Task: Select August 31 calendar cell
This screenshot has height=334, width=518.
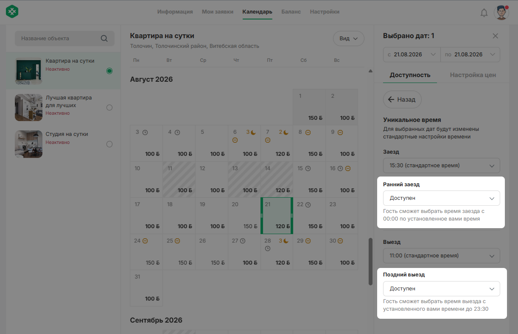Action: tap(146, 288)
